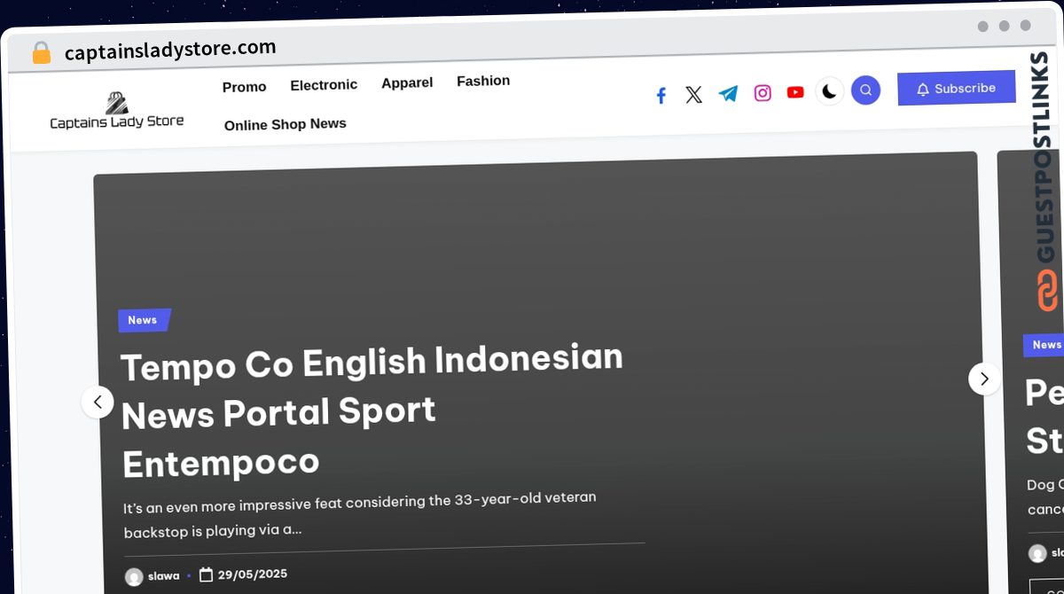The image size is (1064, 594).
Task: Click the News category tag on slide
Action: pos(143,320)
